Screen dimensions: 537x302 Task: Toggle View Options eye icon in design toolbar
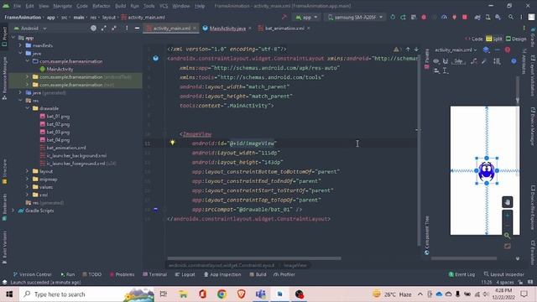[436, 61]
